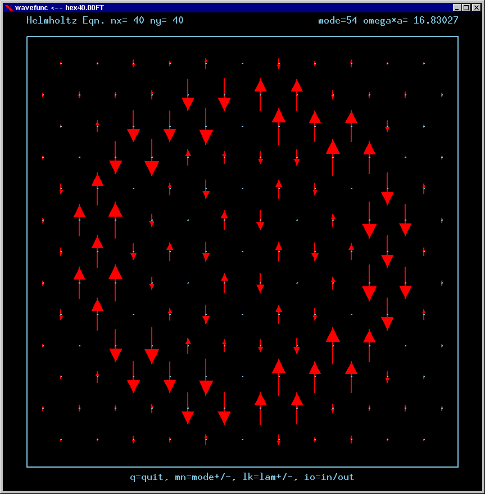Click the red X icon in title bar

click(8, 7)
